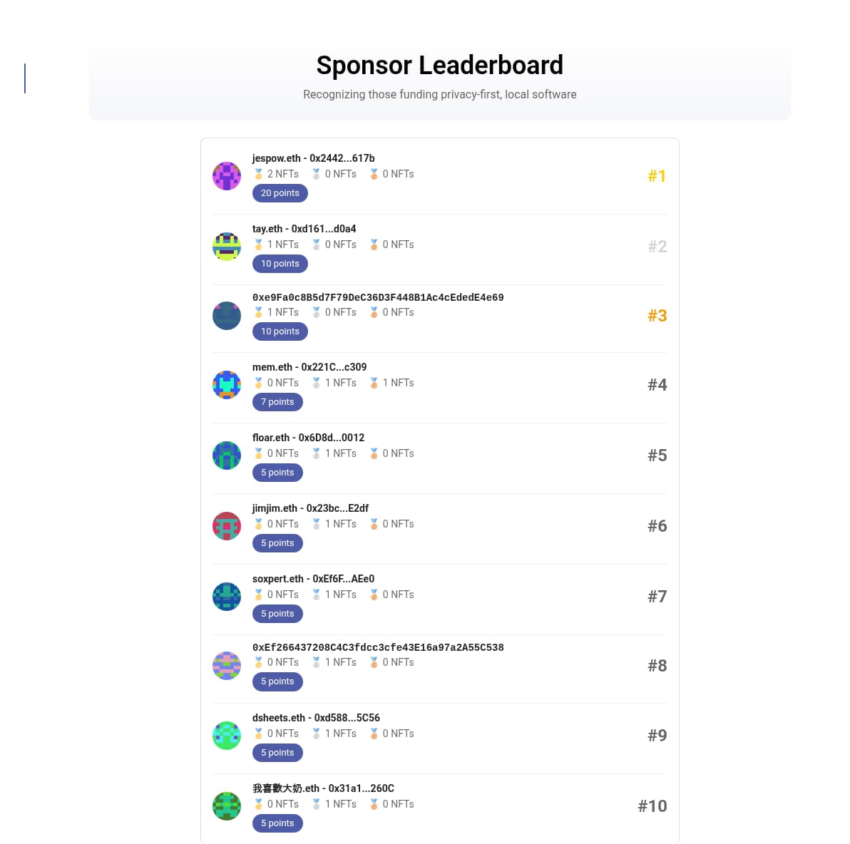Click mem.eth's blue pixel avatar
The image size is (850, 844).
coord(227,385)
